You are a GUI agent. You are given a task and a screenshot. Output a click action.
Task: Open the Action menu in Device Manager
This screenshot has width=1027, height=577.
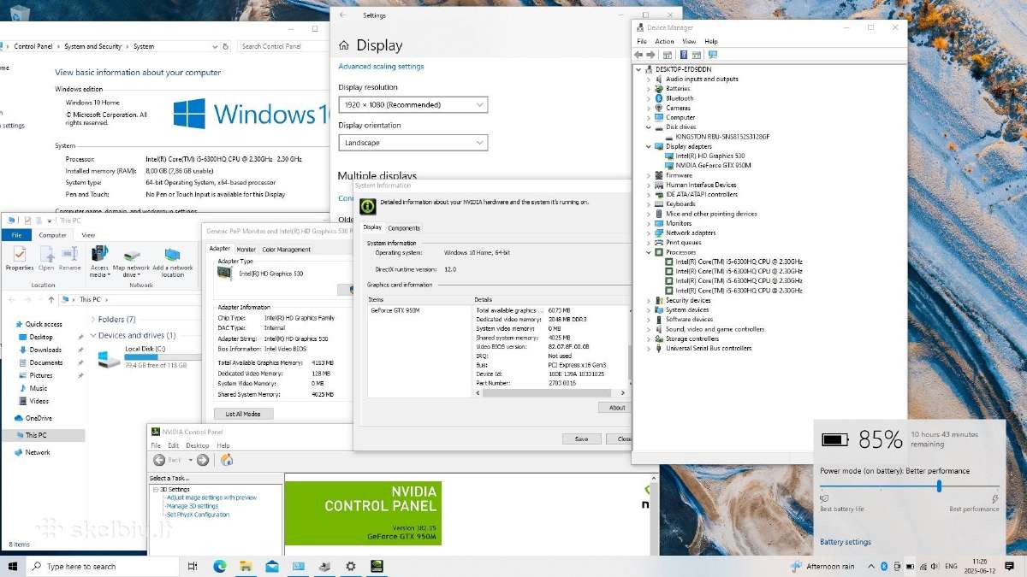point(664,41)
